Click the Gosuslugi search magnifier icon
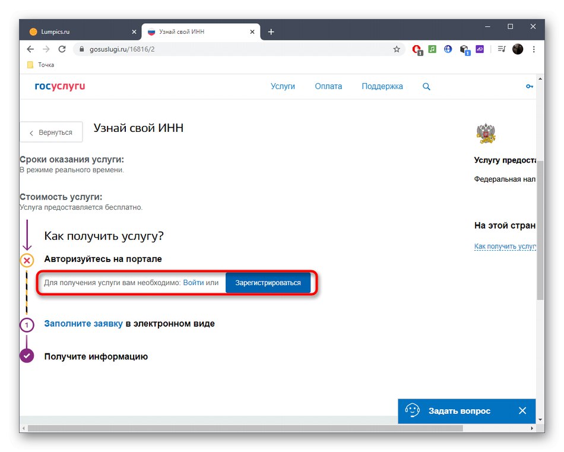The image size is (564, 452). point(426,86)
